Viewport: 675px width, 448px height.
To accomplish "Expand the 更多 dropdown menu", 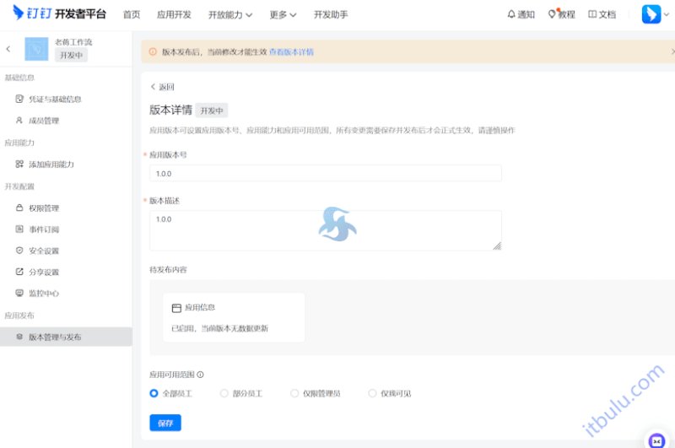I will [x=283, y=14].
